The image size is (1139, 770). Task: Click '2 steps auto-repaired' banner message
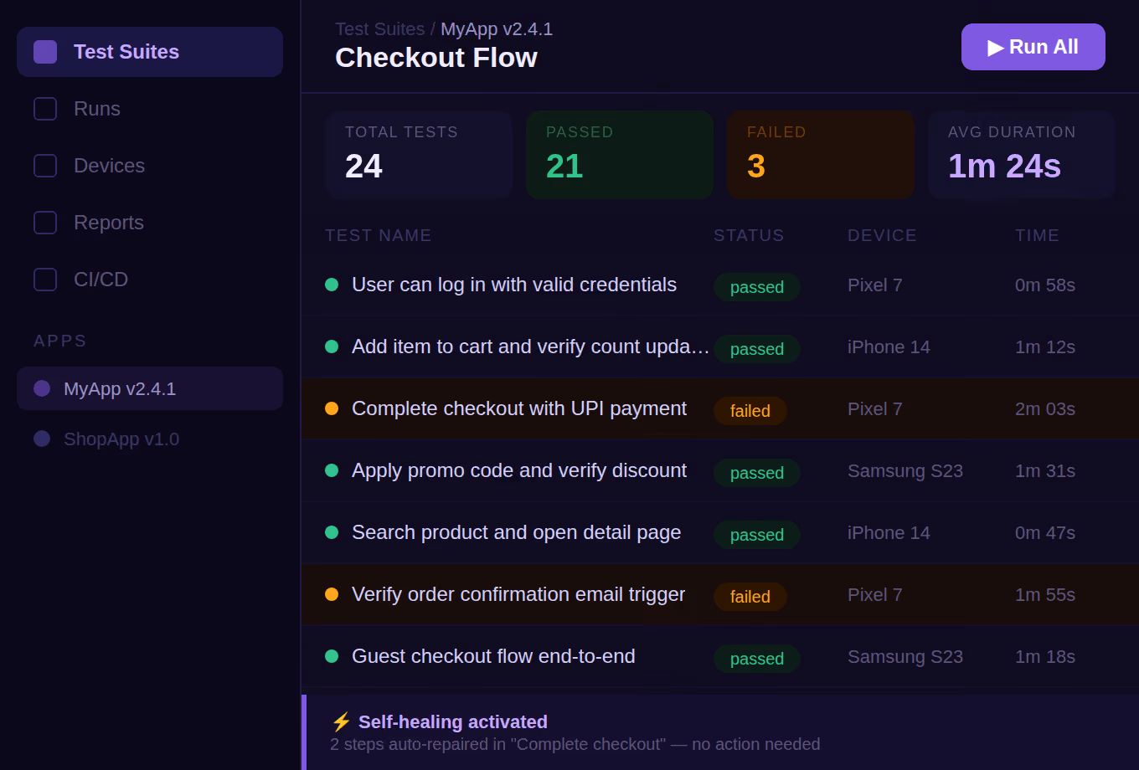coord(575,744)
